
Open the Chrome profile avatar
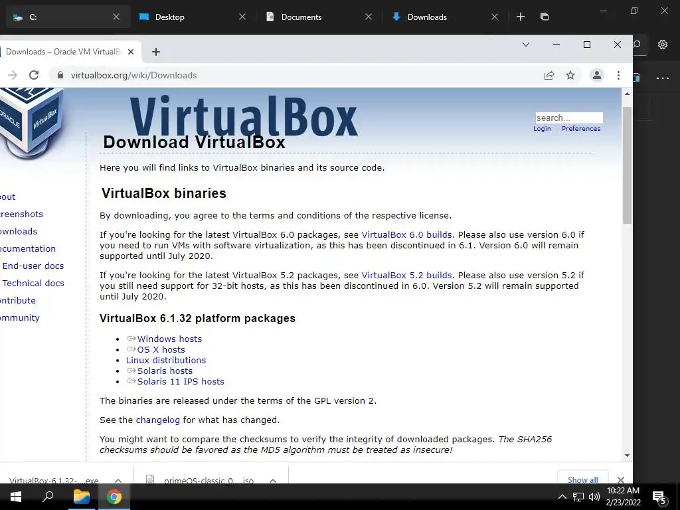click(x=597, y=75)
